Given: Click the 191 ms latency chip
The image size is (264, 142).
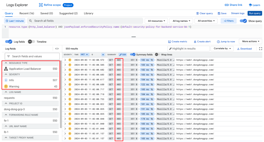Looking at the screenshot, I should pyautogui.click(x=147, y=109).
